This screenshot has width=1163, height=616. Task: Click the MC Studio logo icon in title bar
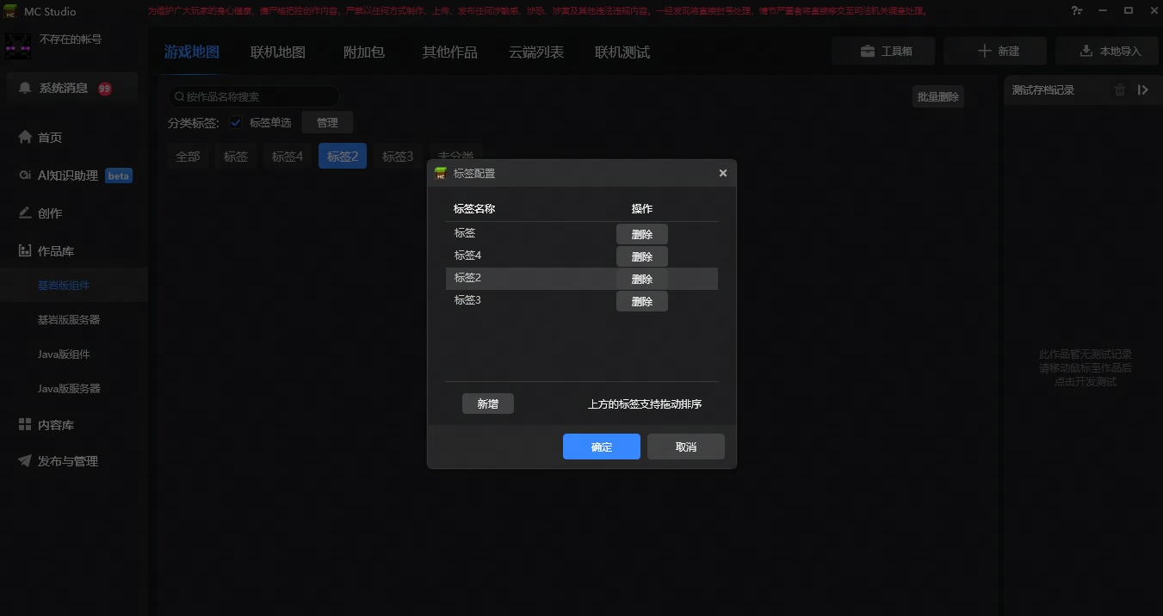pos(10,11)
